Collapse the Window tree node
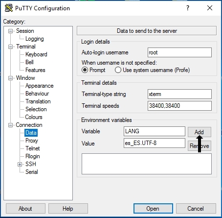 tap(10, 78)
